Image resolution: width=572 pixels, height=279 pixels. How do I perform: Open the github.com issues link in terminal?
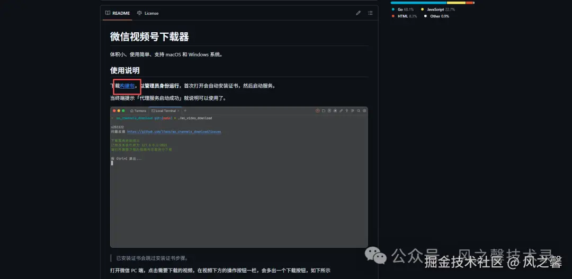pos(174,132)
